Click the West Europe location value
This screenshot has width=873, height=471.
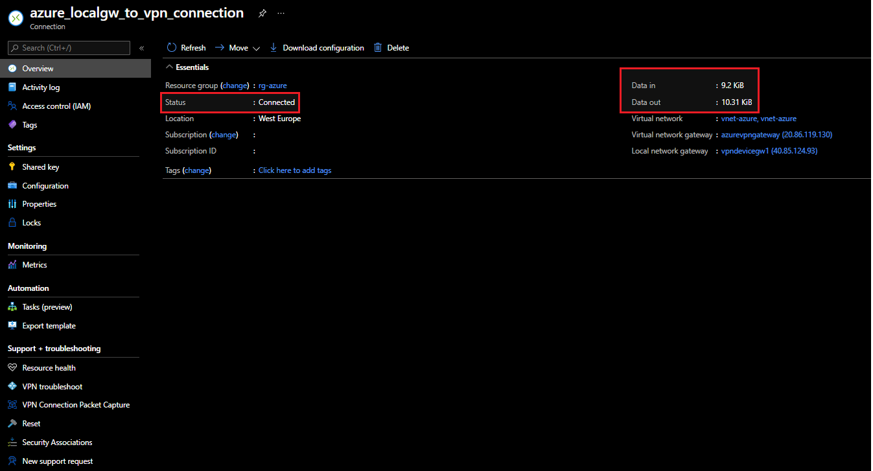[x=279, y=119]
